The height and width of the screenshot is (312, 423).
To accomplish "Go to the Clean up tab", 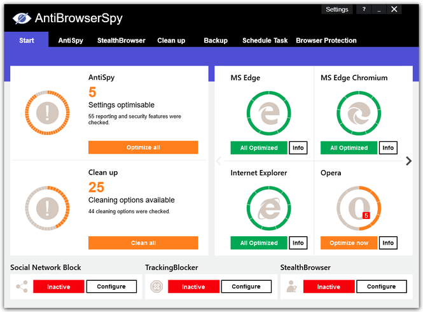I will coord(171,41).
